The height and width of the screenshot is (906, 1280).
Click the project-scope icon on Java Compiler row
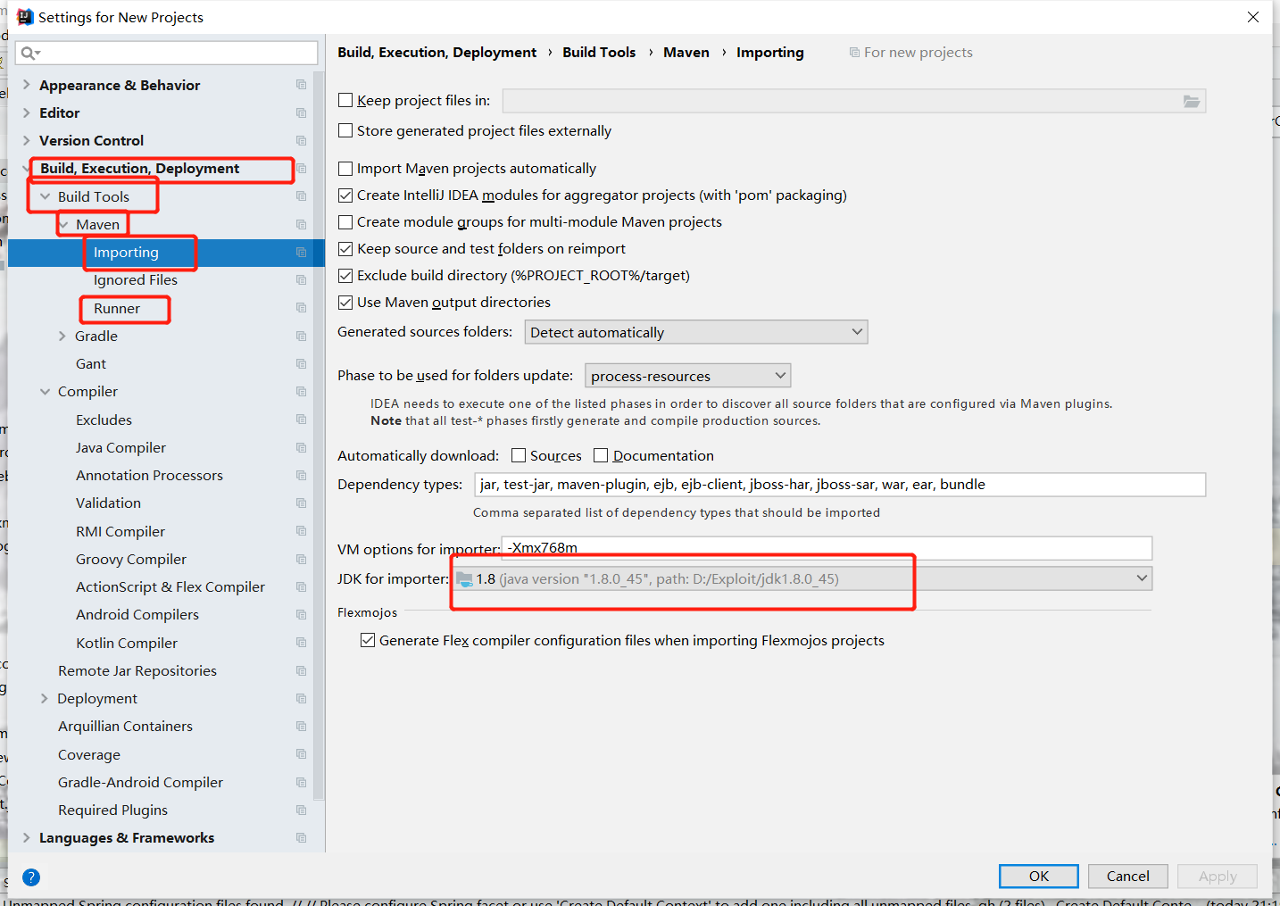pyautogui.click(x=301, y=447)
